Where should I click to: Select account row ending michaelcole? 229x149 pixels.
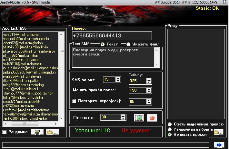point(31,39)
